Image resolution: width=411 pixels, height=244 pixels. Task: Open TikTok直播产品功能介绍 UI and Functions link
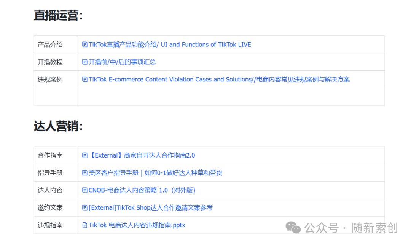(170, 45)
